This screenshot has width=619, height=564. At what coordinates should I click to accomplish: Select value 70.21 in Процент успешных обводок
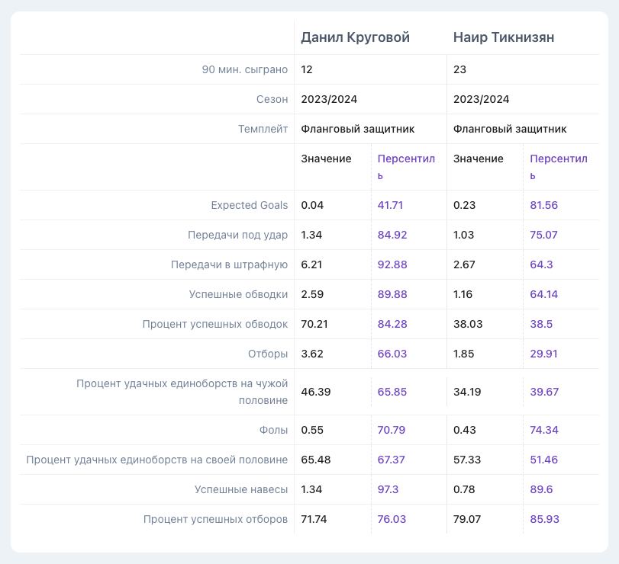pos(314,324)
